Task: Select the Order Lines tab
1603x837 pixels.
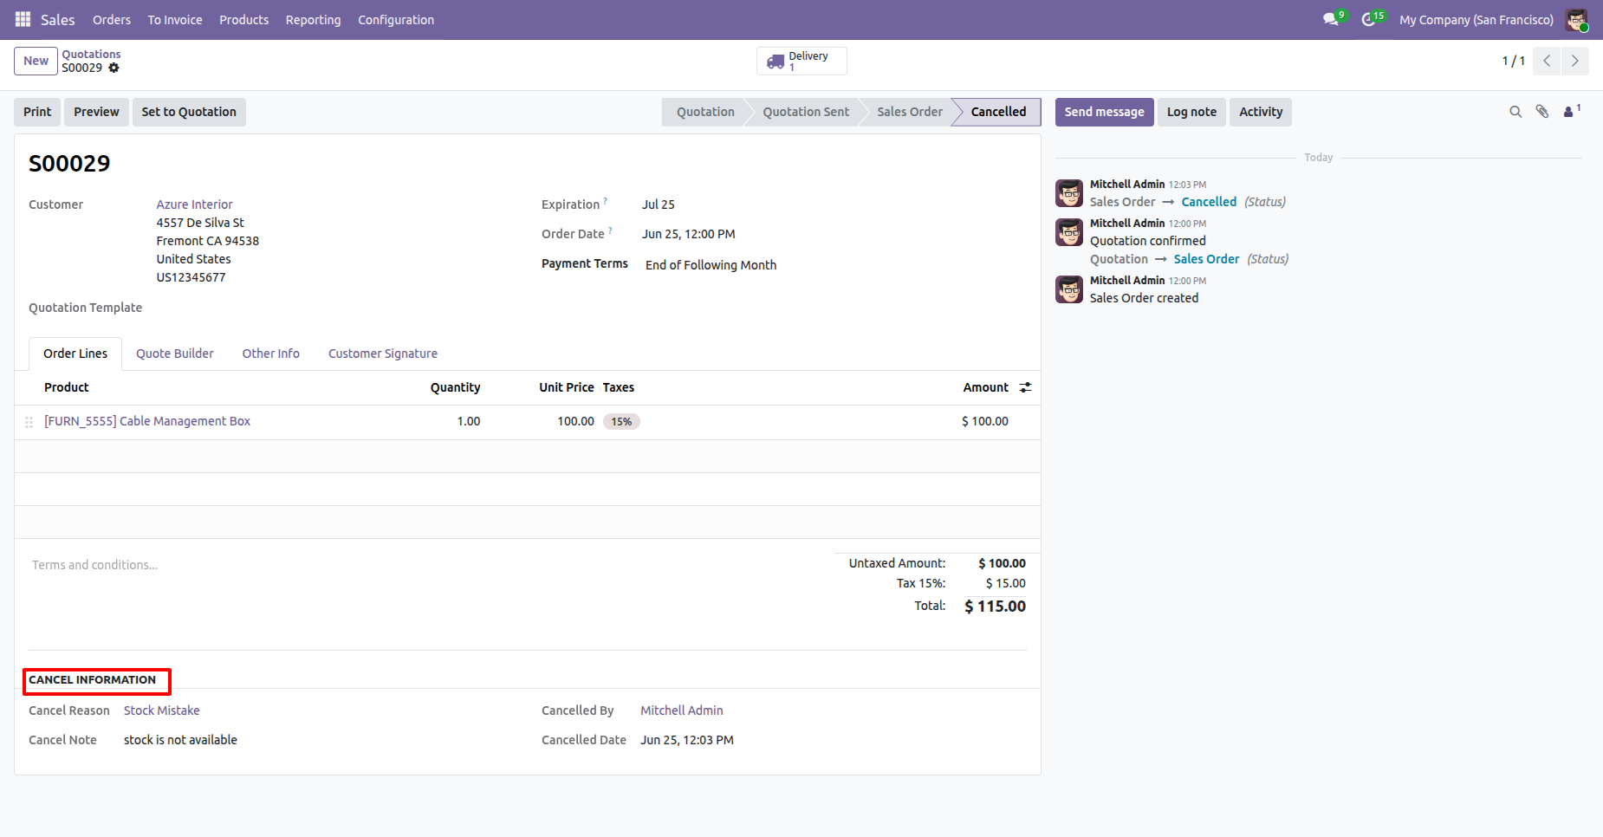Action: click(75, 354)
